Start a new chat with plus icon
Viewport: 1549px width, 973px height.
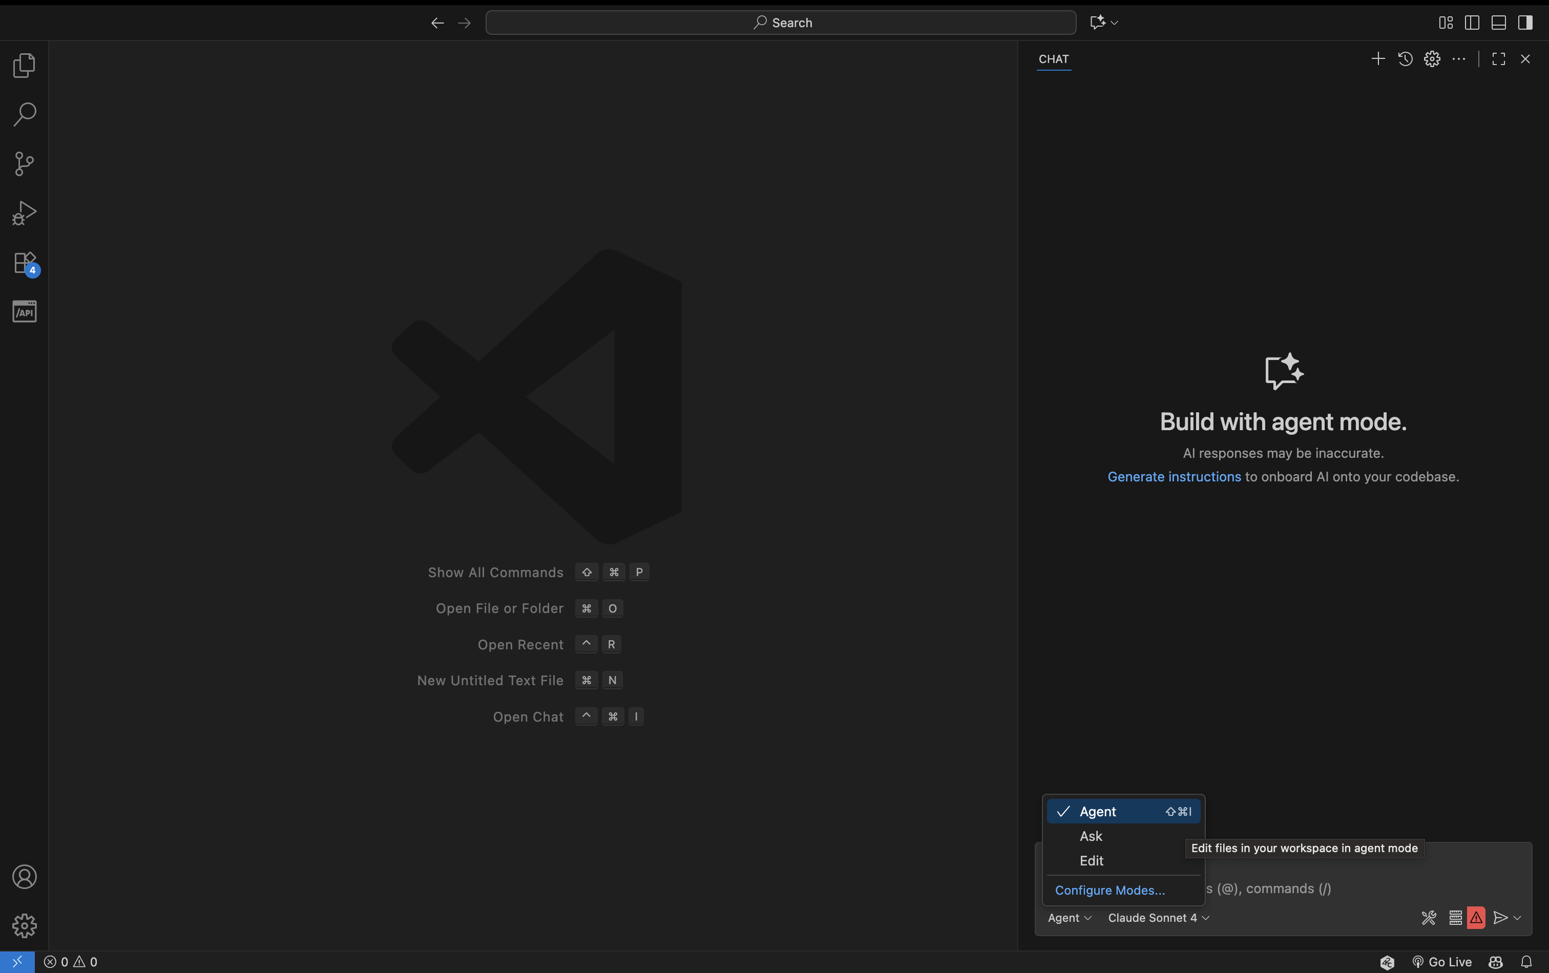coord(1377,59)
